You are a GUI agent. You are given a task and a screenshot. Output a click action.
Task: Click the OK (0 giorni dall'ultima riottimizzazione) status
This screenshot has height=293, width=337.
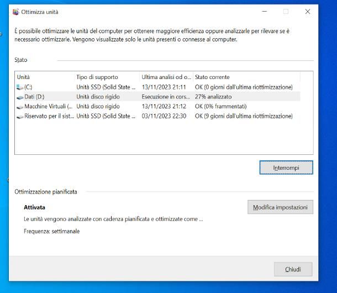(x=244, y=87)
